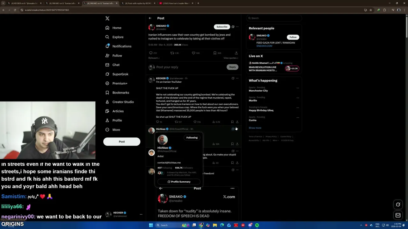408x229 pixels.
Task: Open more options on KEOXER's reply
Action: tap(237, 78)
